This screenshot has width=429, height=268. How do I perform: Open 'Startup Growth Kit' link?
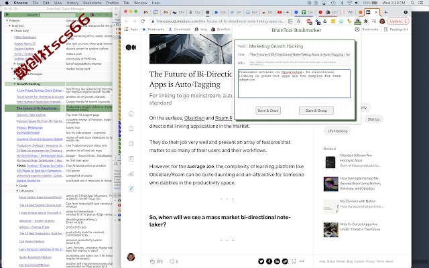point(28,181)
